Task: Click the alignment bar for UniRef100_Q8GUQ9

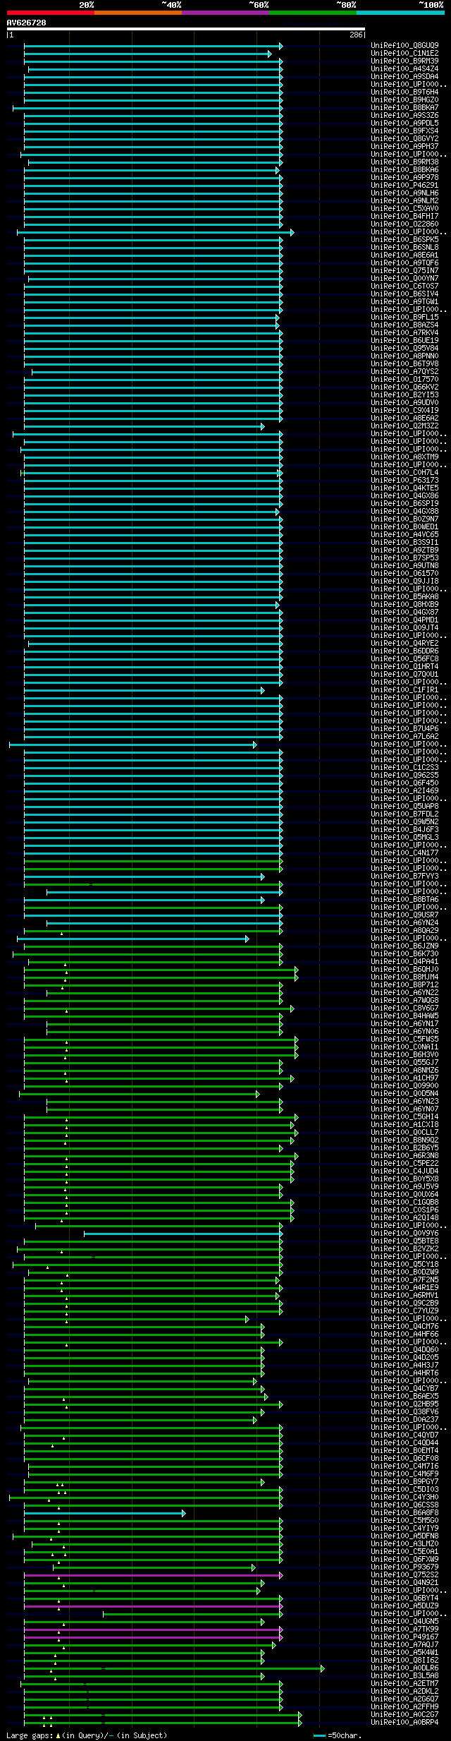Action: click(x=153, y=46)
